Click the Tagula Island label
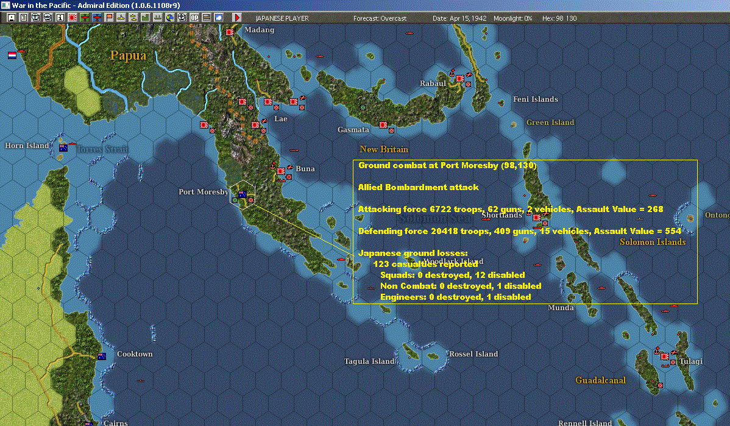The width and height of the screenshot is (730, 426). tap(370, 361)
